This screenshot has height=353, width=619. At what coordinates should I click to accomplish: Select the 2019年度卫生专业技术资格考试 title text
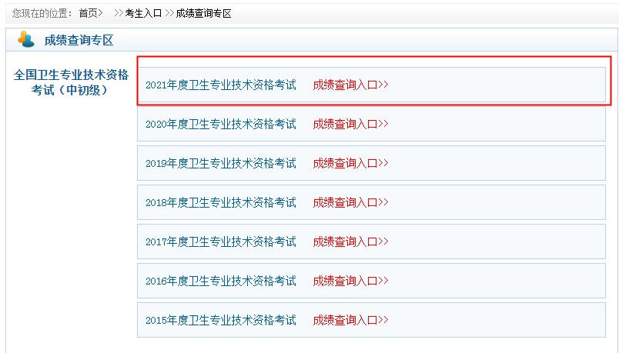click(x=221, y=163)
